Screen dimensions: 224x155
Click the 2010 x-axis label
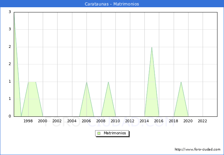coord(115,121)
